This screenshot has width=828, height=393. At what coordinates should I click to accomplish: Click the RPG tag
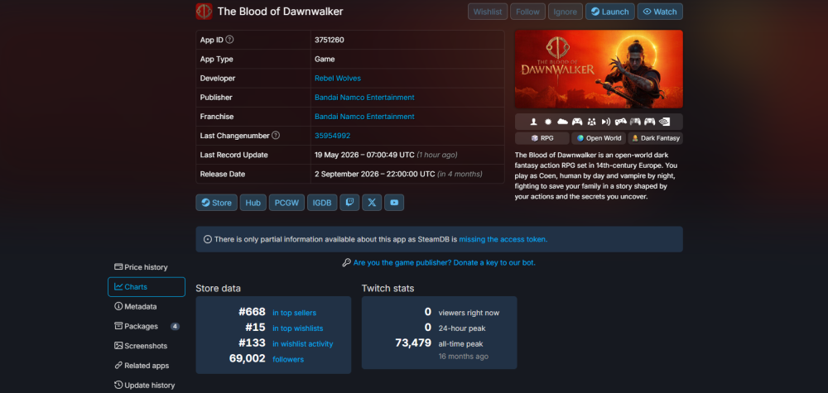542,138
